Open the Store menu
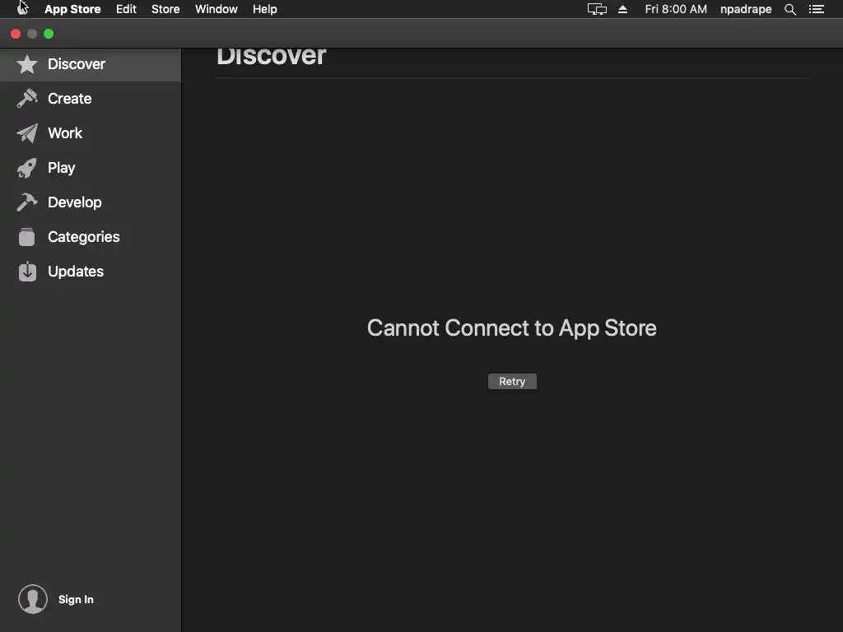 point(165,9)
